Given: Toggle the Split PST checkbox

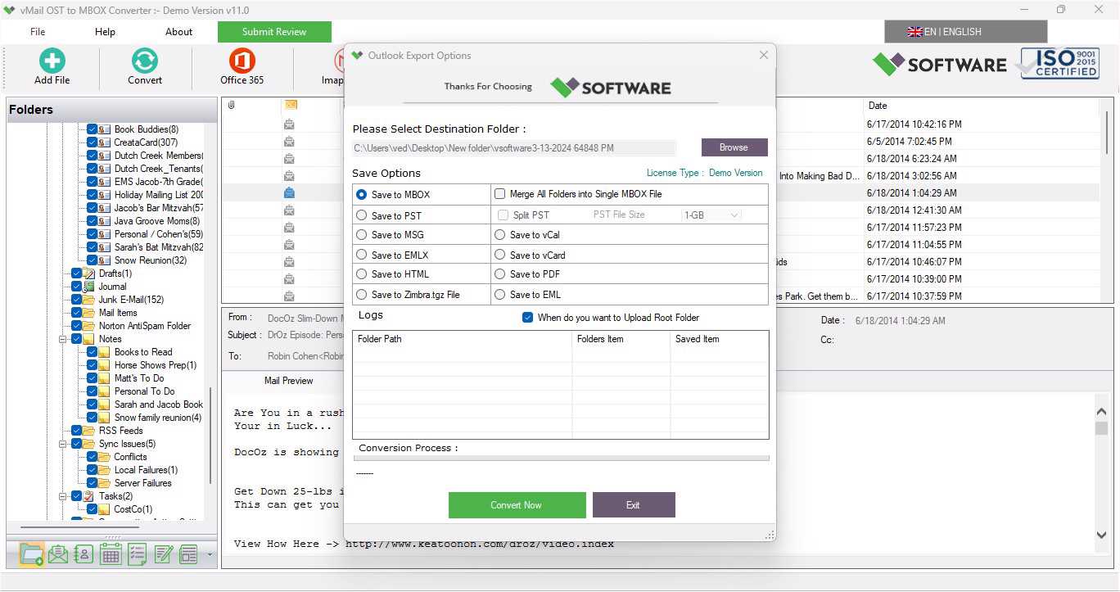Looking at the screenshot, I should (504, 215).
